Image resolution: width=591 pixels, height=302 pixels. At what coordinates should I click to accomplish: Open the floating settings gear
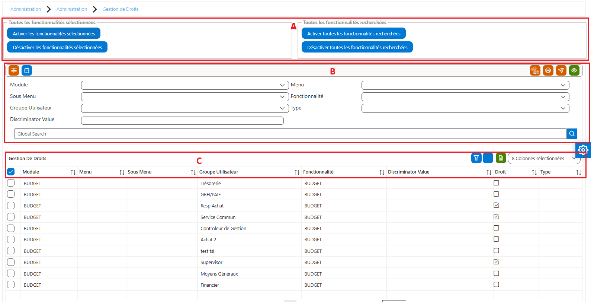coord(583,150)
